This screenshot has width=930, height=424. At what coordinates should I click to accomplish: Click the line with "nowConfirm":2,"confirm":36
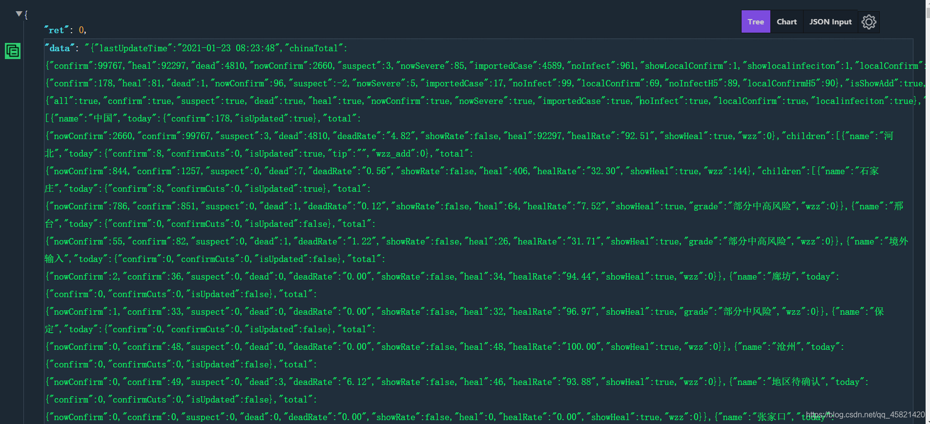(442, 277)
